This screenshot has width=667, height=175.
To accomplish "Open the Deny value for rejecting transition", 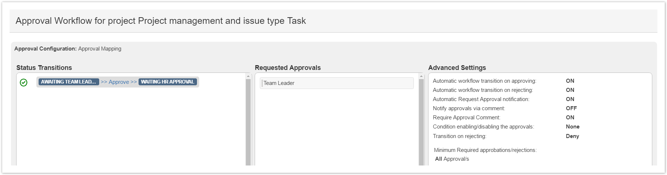I will [x=572, y=136].
